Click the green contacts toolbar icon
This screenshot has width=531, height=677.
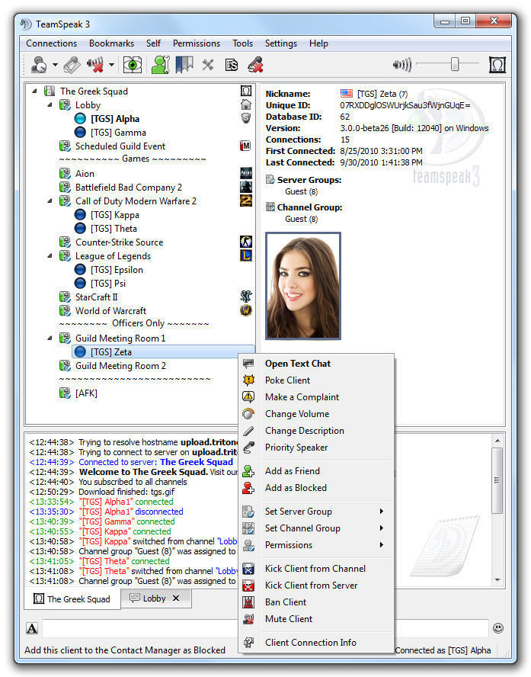(159, 65)
